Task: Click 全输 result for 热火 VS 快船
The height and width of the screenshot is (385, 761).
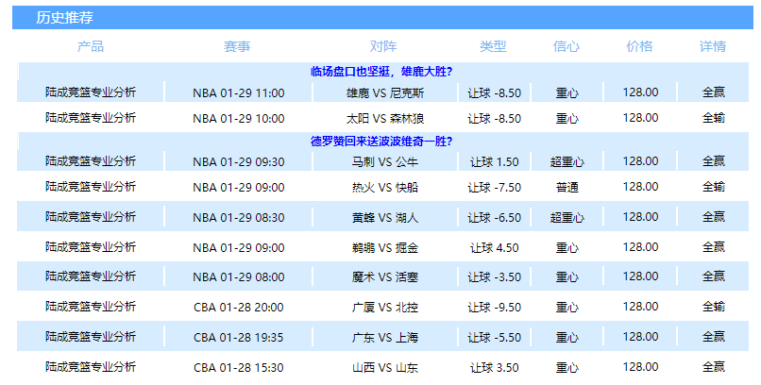Action: point(713,187)
